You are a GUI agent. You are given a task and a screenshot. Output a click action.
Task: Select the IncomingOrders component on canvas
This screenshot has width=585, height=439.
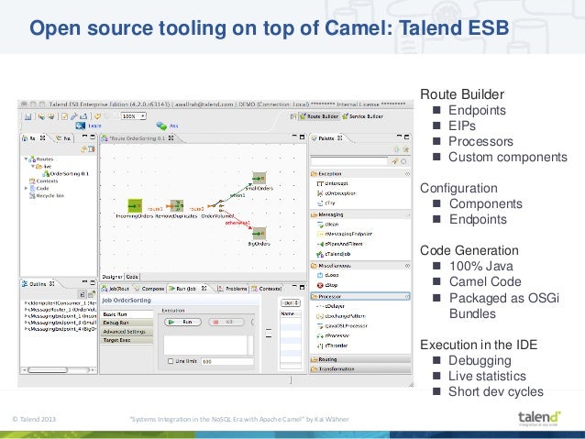(x=135, y=206)
